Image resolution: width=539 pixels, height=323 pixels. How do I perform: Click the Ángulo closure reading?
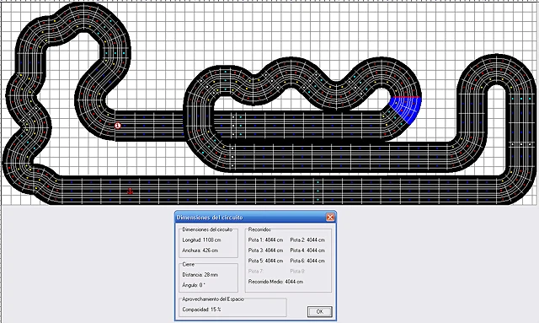194,285
